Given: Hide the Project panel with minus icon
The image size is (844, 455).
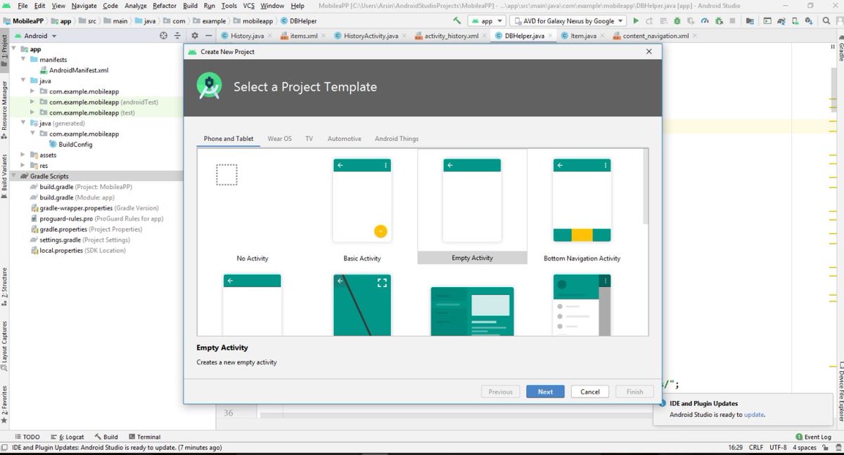Looking at the screenshot, I should click(x=210, y=36).
